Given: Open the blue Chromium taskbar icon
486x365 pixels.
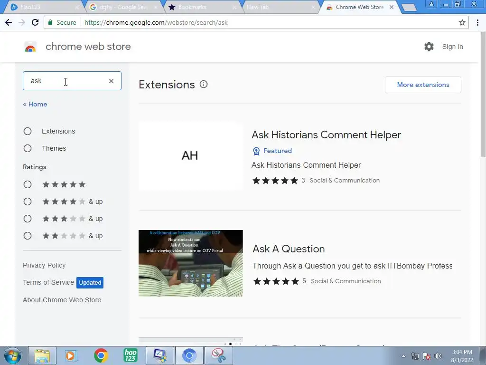Looking at the screenshot, I should (x=189, y=355).
